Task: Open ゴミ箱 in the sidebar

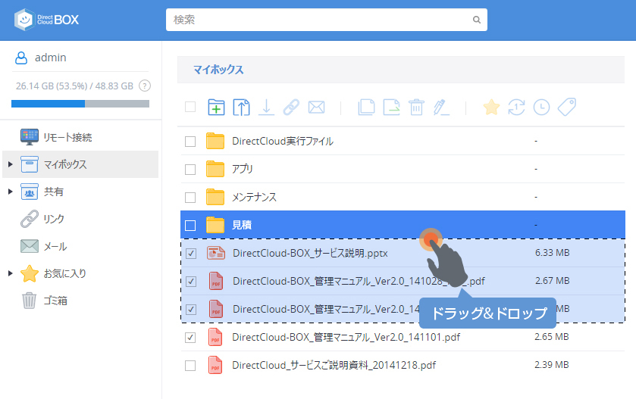Action: coord(55,301)
